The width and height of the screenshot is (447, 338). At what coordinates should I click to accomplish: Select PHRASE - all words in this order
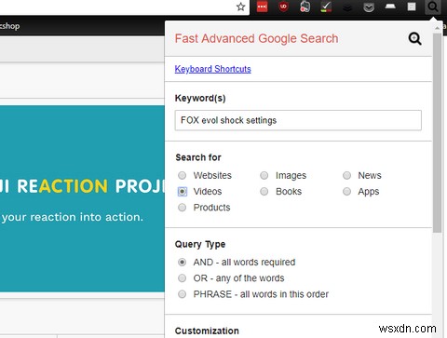183,294
